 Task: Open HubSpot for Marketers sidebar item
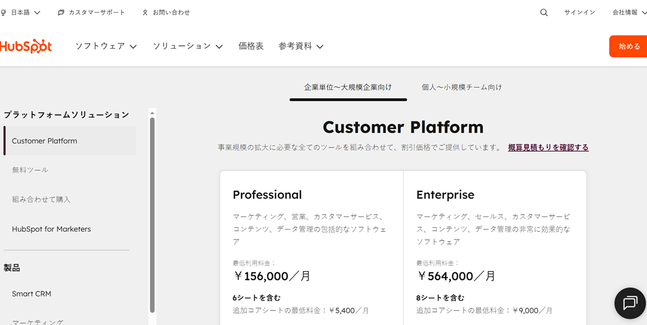tap(52, 229)
